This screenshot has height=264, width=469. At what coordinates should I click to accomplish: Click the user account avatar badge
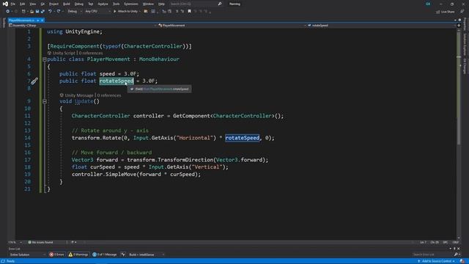[428, 4]
